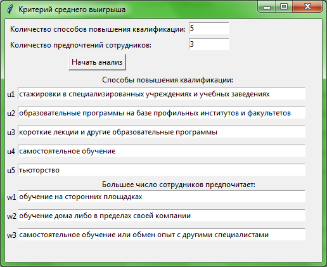The height and width of the screenshot is (267, 327).
Task: Click the u5 тьюторство field
Action: point(162,170)
